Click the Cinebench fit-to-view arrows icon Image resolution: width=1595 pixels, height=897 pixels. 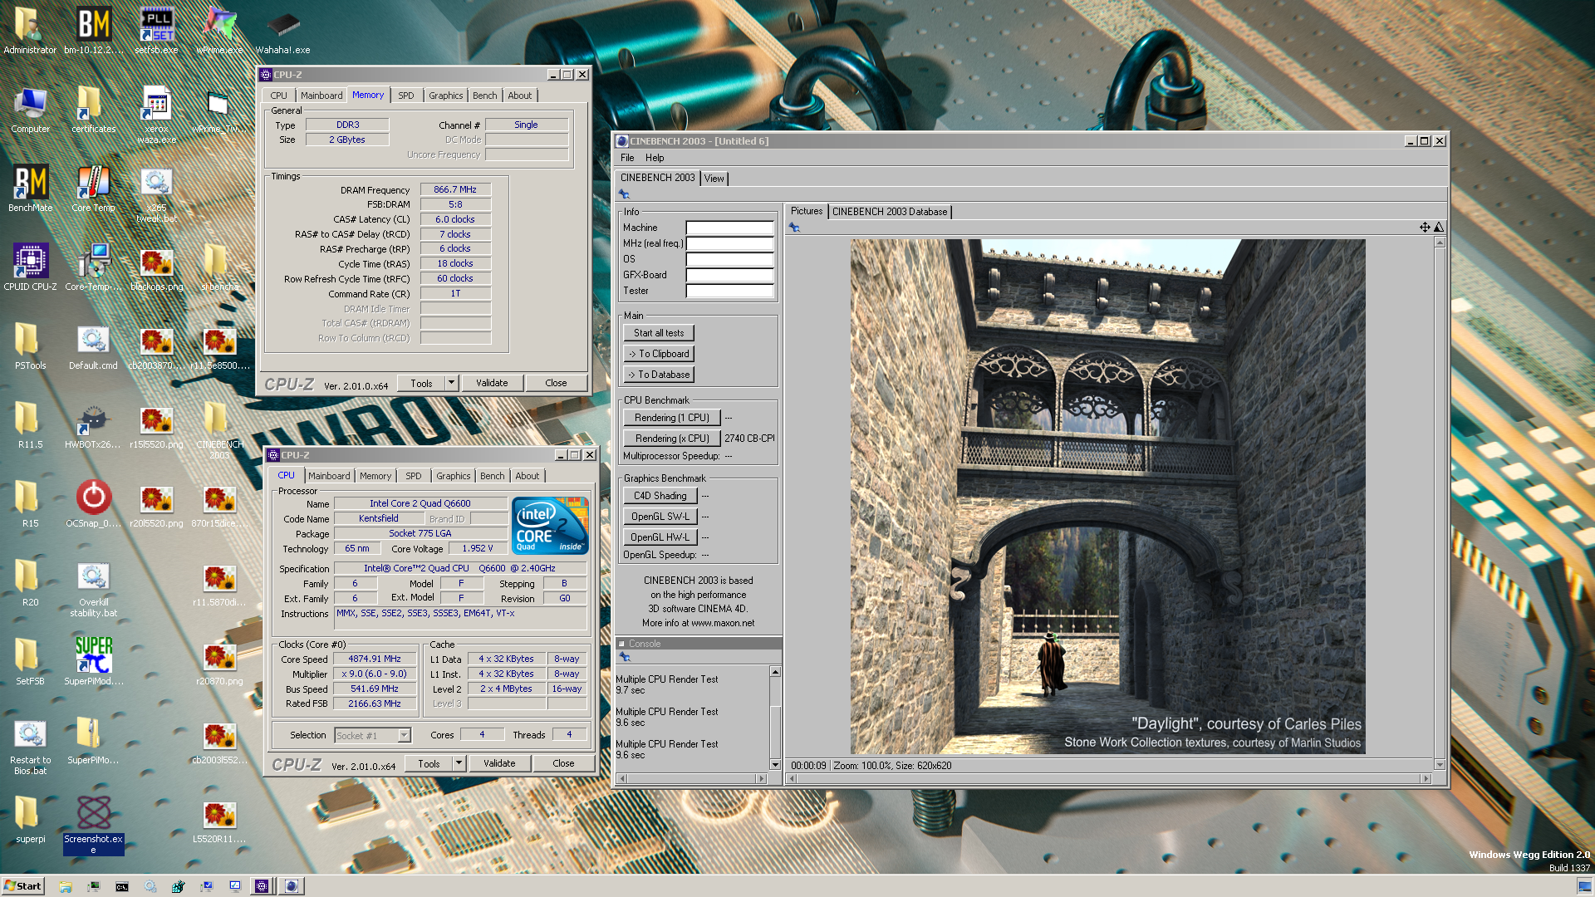click(x=1425, y=227)
